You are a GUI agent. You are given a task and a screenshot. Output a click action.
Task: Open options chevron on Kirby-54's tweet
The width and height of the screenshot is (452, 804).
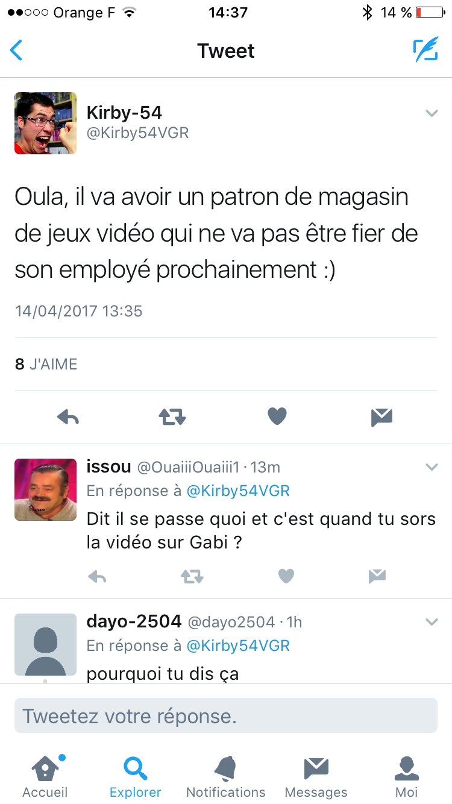(x=432, y=113)
